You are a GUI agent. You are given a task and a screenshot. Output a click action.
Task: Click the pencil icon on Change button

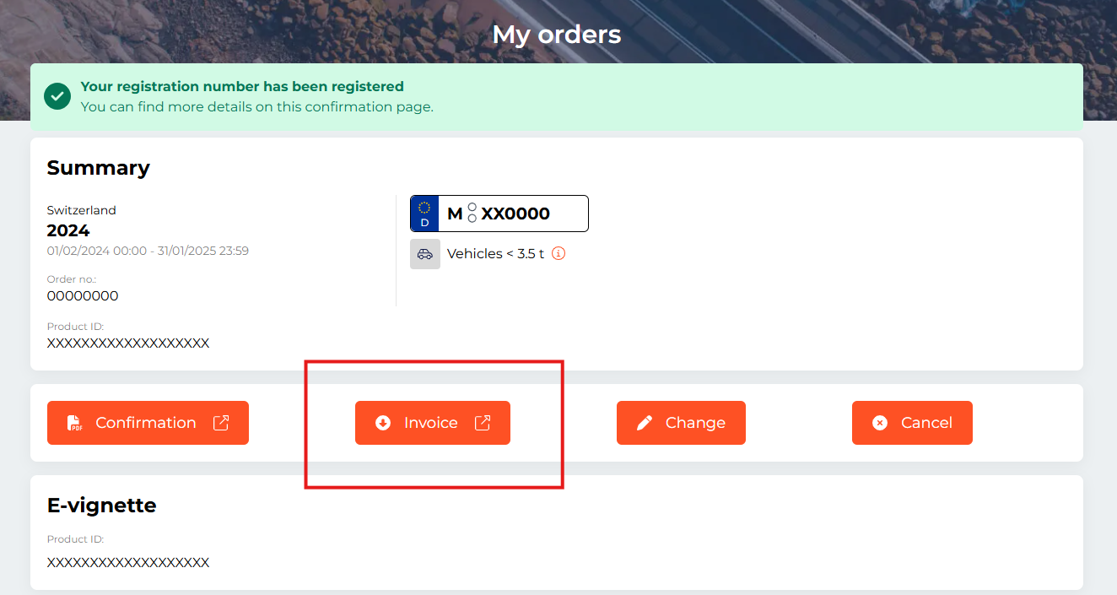(642, 422)
